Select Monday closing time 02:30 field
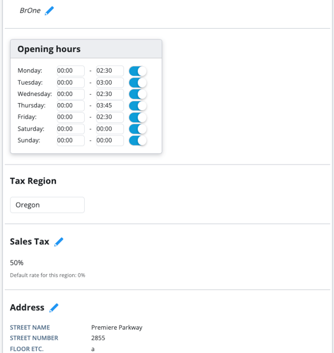The width and height of the screenshot is (334, 353). coord(110,71)
